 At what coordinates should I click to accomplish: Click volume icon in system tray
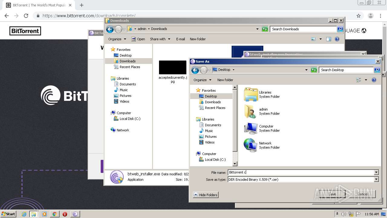click(x=344, y=214)
